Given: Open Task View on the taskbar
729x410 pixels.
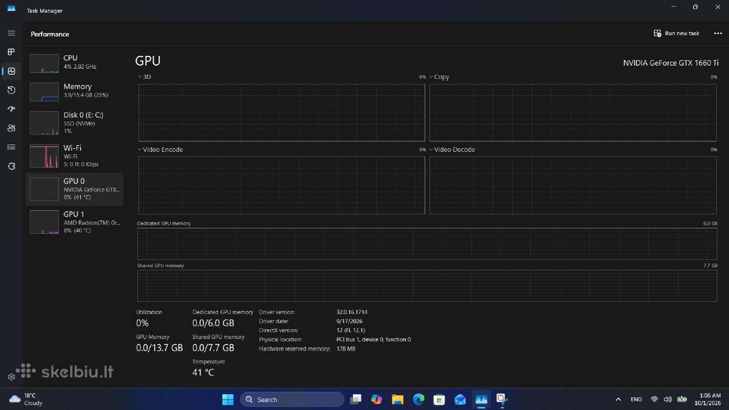Looking at the screenshot, I should coord(356,399).
